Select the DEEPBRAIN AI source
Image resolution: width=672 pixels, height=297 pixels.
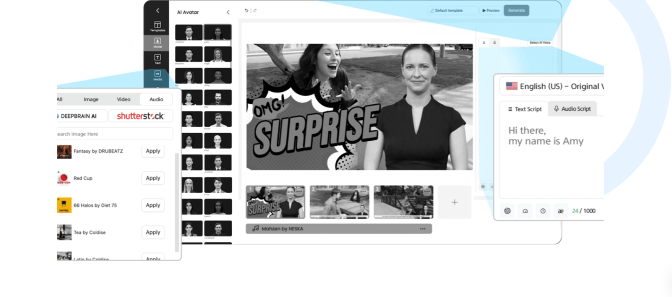82,116
